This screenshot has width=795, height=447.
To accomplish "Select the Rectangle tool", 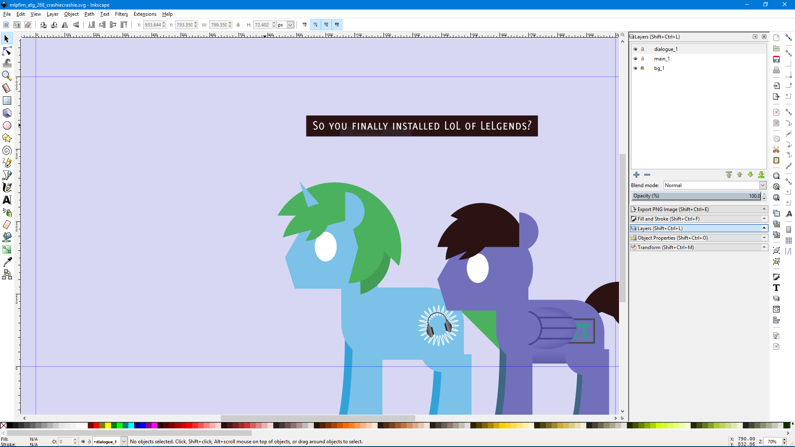I will click(x=7, y=101).
